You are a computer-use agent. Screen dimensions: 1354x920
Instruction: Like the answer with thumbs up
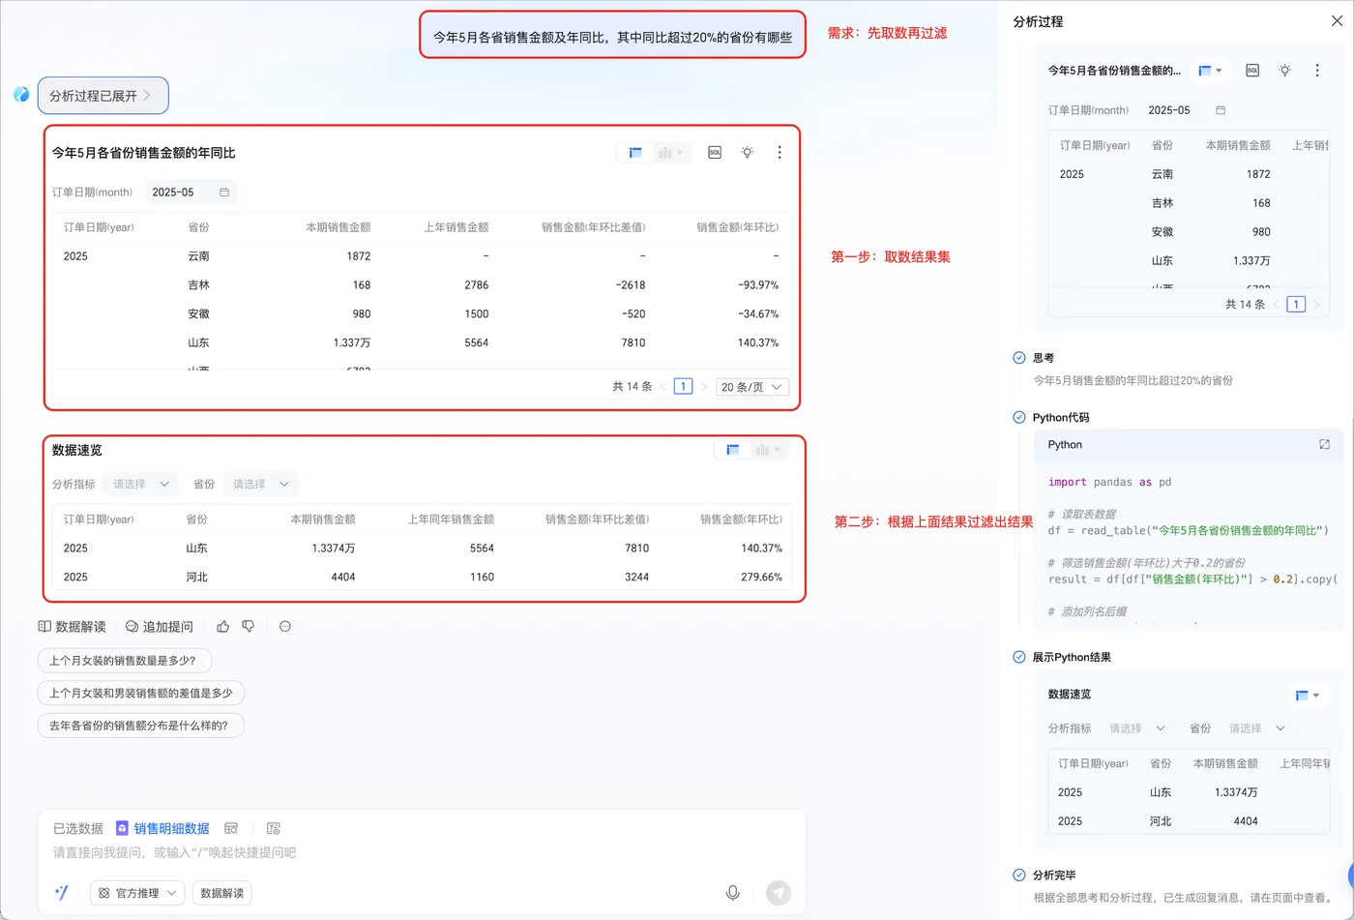pos(223,627)
